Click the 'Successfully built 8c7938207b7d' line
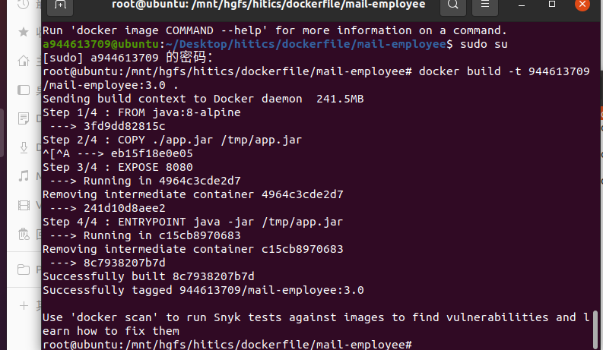 pyautogui.click(x=148, y=276)
